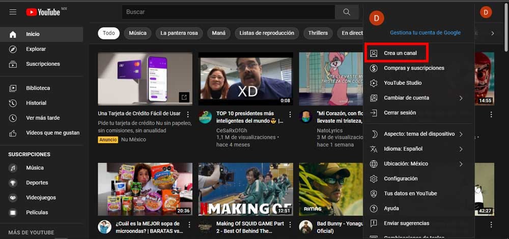The height and width of the screenshot is (239, 509).
Task: Expand Ubicación: México submenu
Action: [417, 164]
